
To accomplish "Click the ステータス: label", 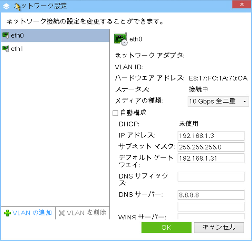I will pyautogui.click(x=132, y=89).
